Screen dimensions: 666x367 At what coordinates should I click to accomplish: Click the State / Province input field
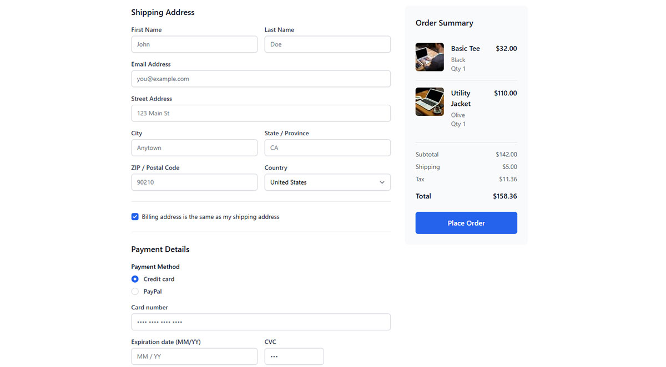[x=327, y=147]
